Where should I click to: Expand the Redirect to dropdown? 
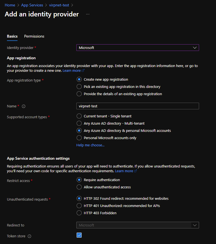coord(137,225)
